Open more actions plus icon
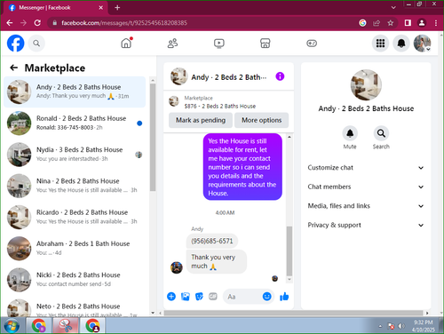 [x=171, y=297]
